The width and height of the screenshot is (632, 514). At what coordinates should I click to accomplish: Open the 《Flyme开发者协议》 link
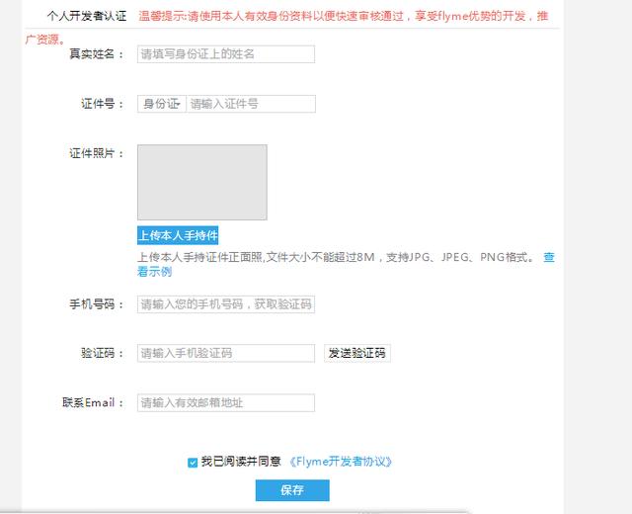[341, 462]
